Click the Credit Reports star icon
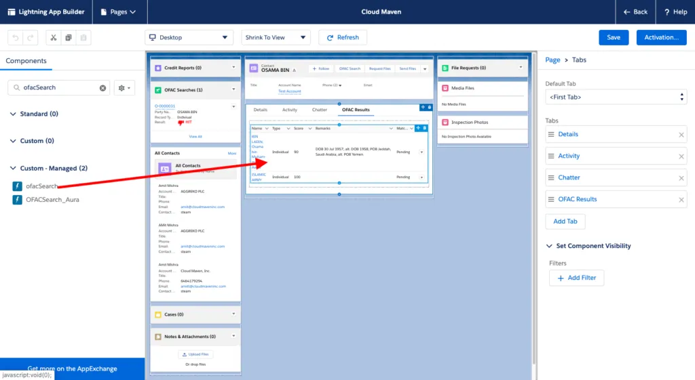This screenshot has width=695, height=380. click(x=157, y=68)
